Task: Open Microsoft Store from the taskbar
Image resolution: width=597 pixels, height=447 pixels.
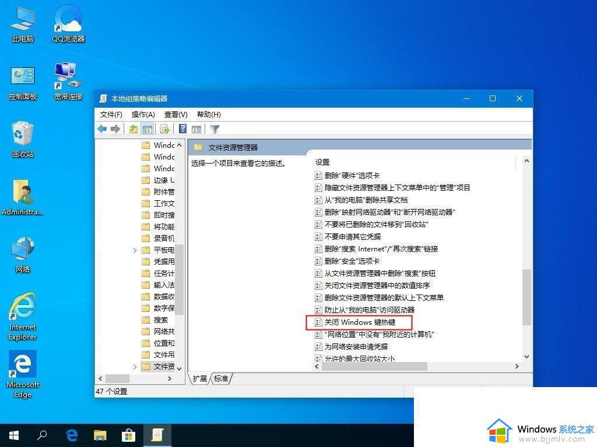Action: tap(129, 435)
